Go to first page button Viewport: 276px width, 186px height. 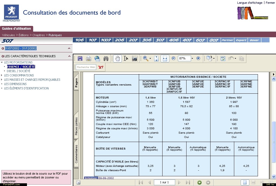141,182
